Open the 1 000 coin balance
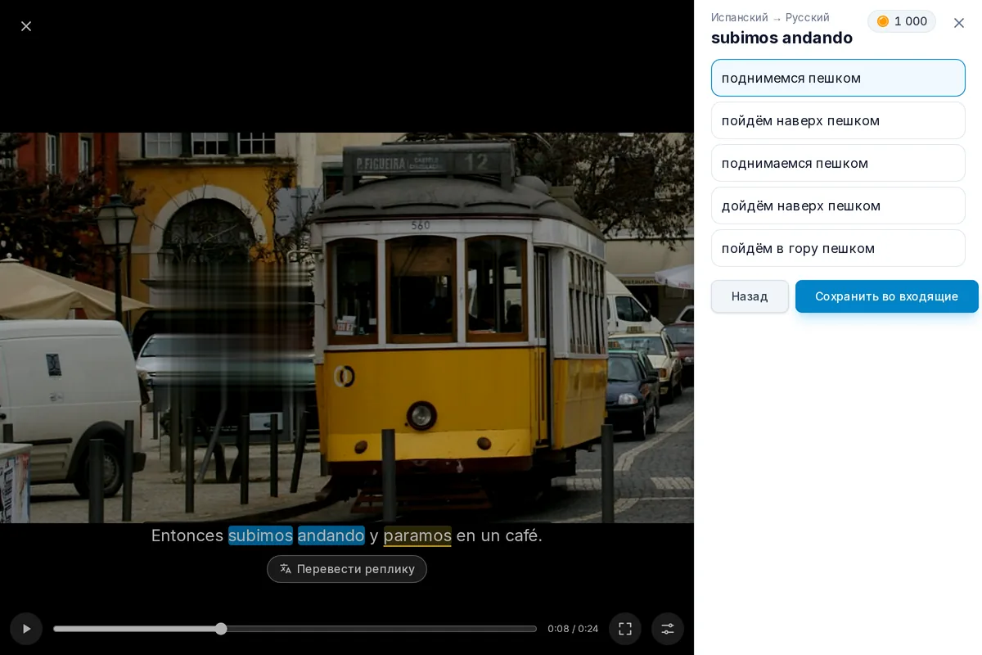The width and height of the screenshot is (982, 655). tap(902, 21)
